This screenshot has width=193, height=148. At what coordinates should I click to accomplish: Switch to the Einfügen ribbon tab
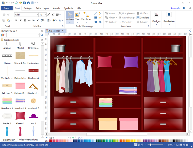[x=28, y=8]
